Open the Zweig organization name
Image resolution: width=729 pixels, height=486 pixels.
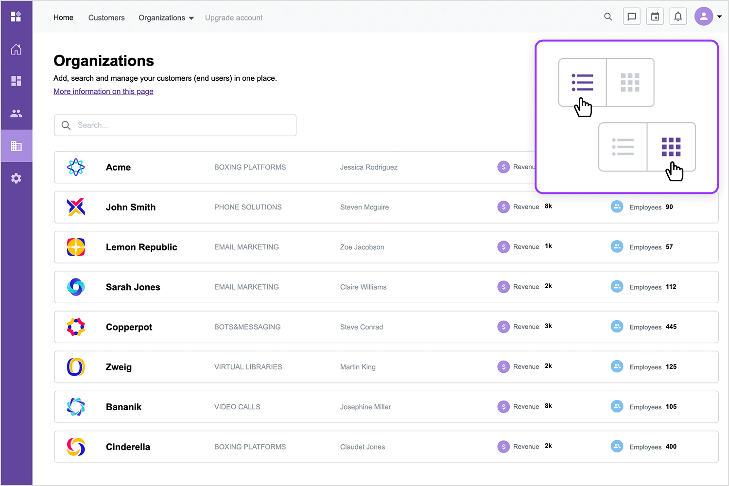pos(119,367)
